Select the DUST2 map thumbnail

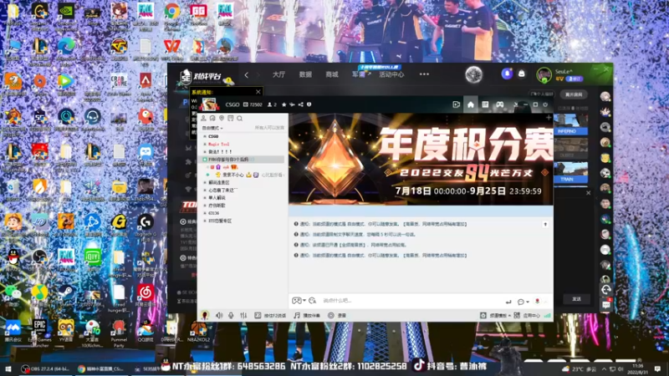(x=571, y=148)
